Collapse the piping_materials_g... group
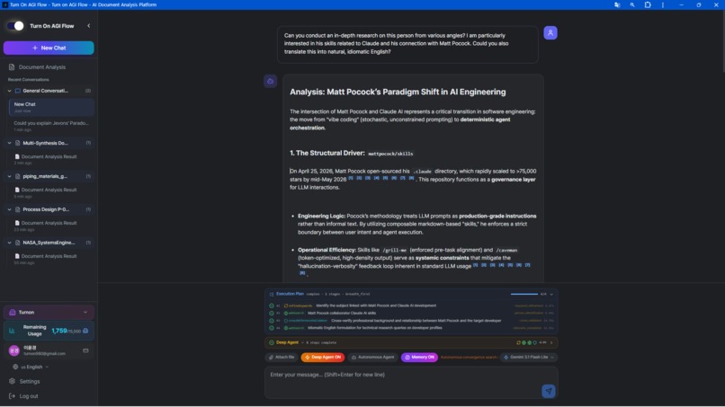725x407 pixels. pos(9,176)
